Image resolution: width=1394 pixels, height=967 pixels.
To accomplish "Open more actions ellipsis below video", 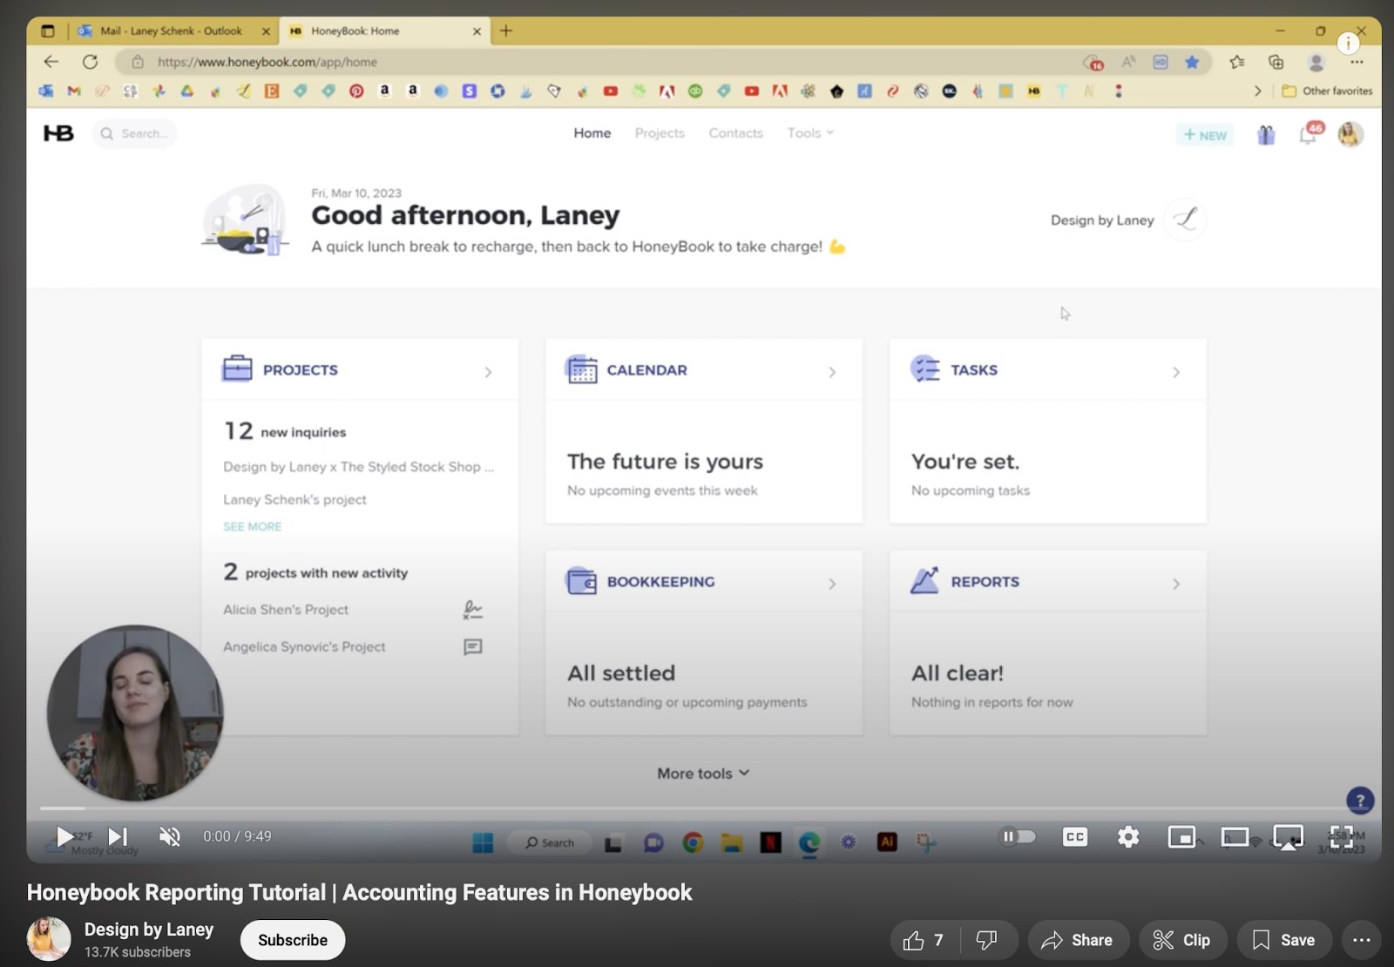I will tap(1362, 940).
